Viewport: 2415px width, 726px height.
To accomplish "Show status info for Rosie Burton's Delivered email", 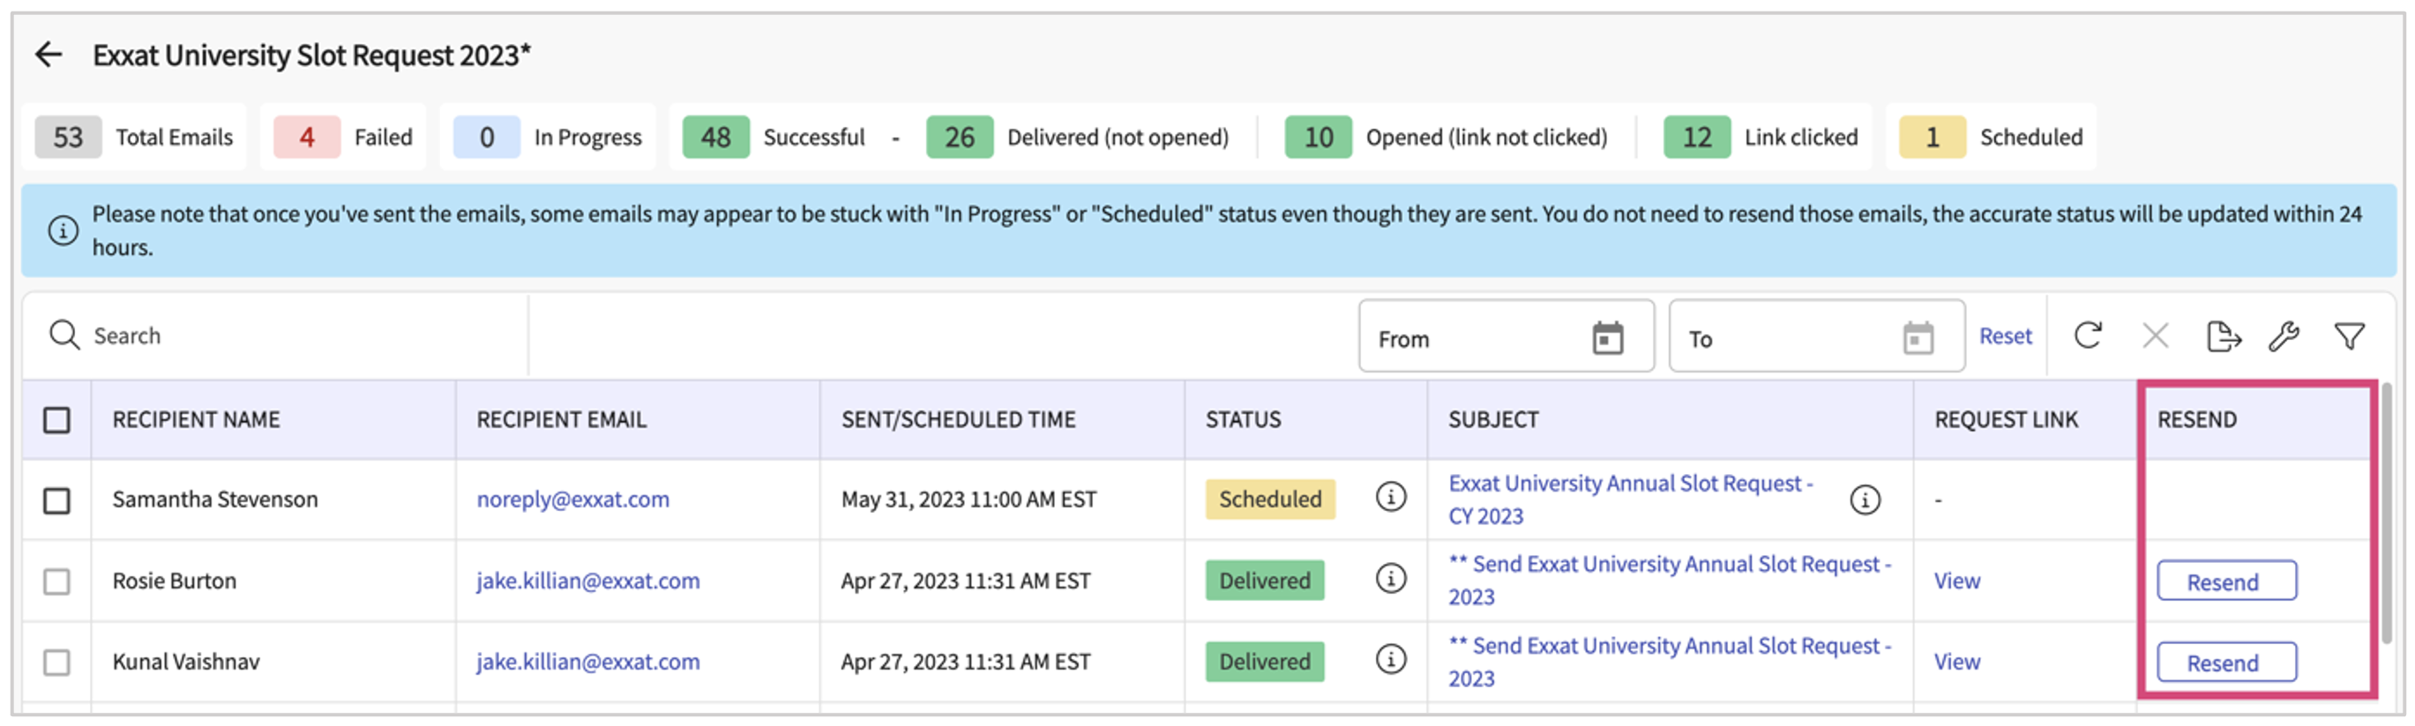I will point(1390,578).
